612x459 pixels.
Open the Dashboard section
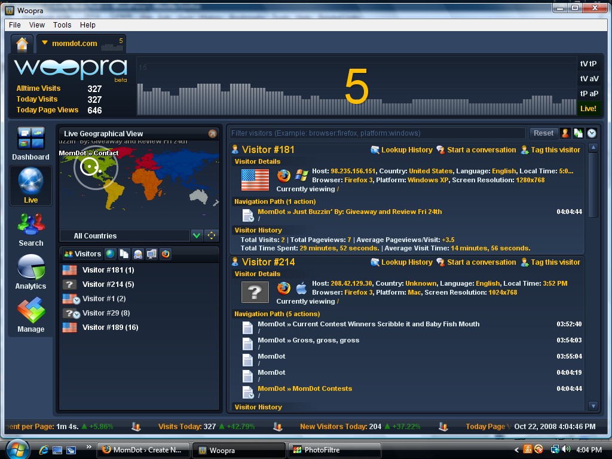(31, 143)
